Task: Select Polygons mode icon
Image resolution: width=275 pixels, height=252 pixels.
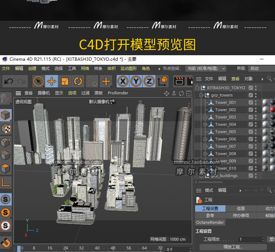Action: coord(5,169)
